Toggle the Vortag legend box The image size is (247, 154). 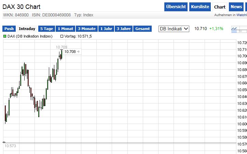point(62,37)
